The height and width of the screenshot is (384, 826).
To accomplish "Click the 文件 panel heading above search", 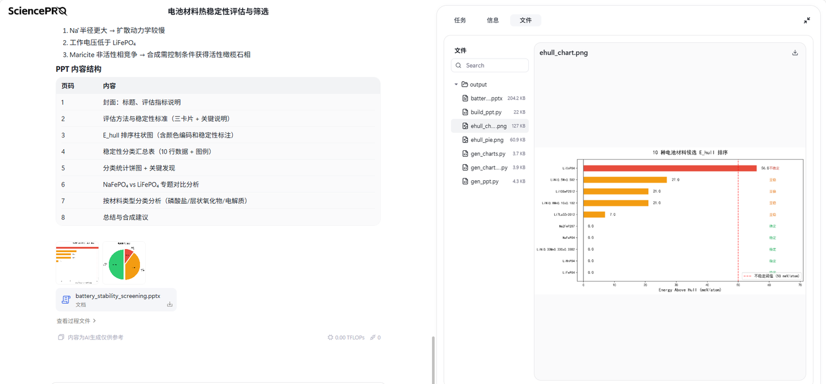I will pyautogui.click(x=460, y=51).
